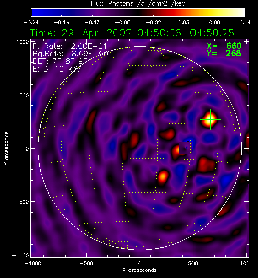
Task: Click the DET: 7F 8F 9F text
Action: tap(60, 61)
